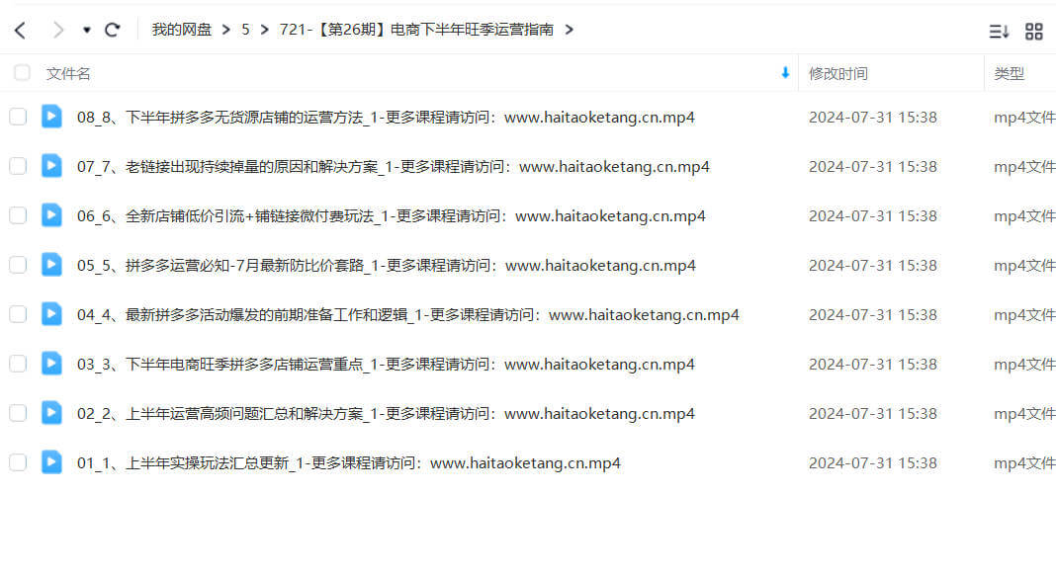Open 721-【第26期】 breadcrumb folder
The height and width of the screenshot is (579, 1056).
coord(416,30)
